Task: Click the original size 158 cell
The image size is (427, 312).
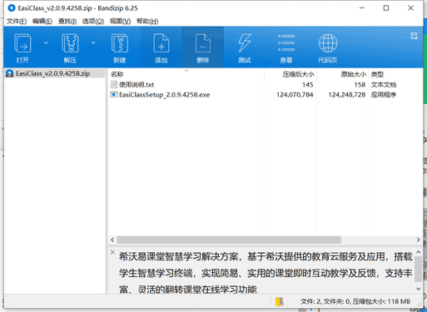Action: pyautogui.click(x=360, y=85)
